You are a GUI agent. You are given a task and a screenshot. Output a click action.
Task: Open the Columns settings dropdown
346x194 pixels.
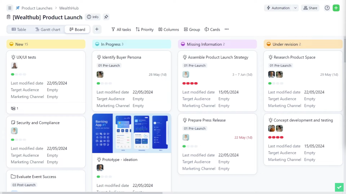[x=168, y=30]
